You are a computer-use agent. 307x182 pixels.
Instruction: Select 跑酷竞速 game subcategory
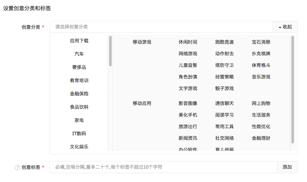point(224,42)
